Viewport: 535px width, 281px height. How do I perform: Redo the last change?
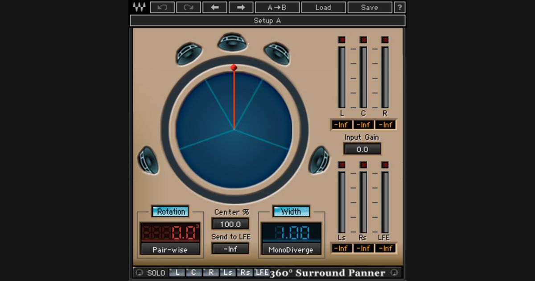(x=189, y=7)
